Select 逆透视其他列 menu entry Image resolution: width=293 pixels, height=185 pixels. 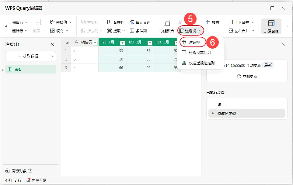point(200,53)
